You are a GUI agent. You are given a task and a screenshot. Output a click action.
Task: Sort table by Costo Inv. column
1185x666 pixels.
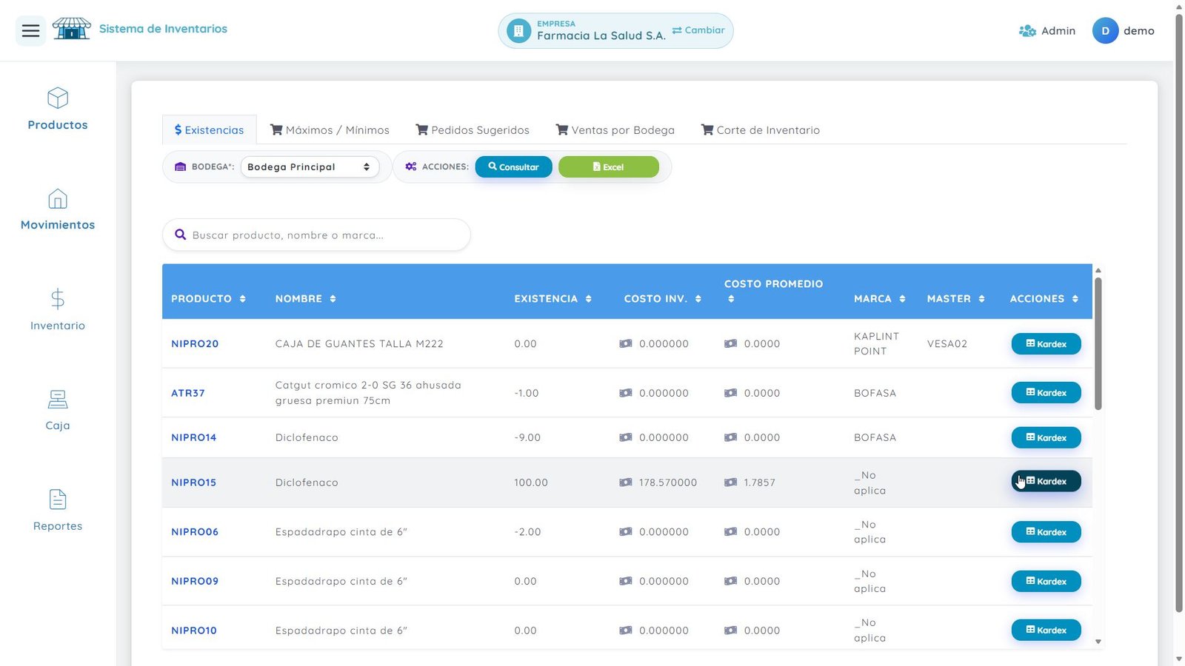tap(698, 299)
